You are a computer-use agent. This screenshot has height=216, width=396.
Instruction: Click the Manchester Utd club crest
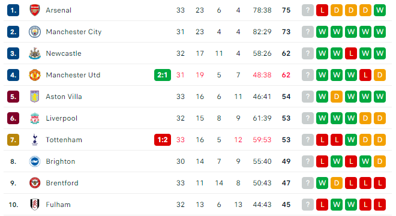(x=35, y=75)
